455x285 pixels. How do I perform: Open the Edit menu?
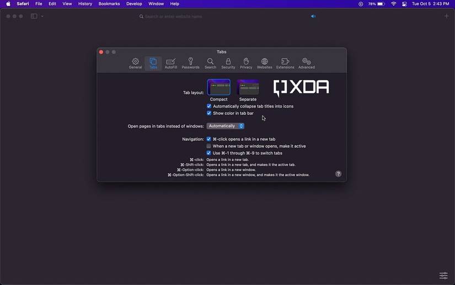click(x=52, y=4)
